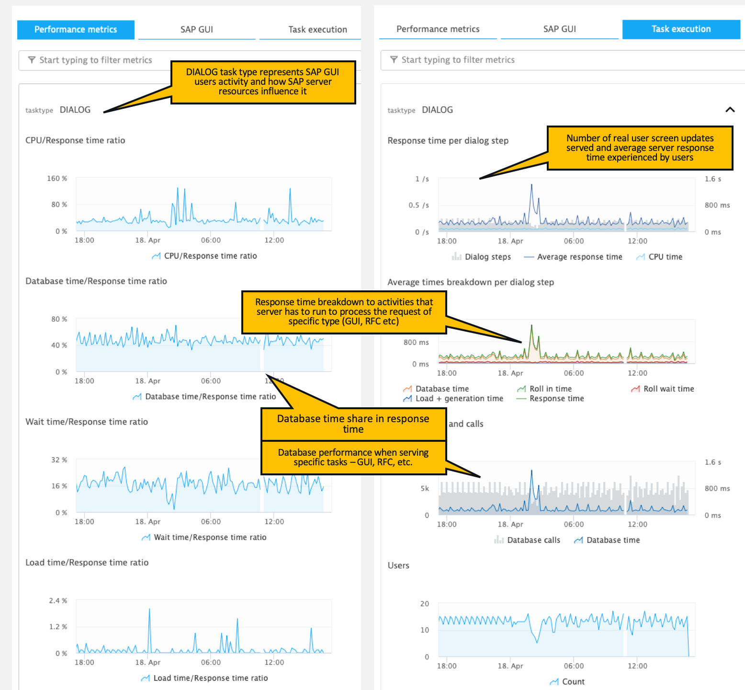Viewport: 745px width, 690px height.
Task: Click the Load time/Response time ratio heading
Action: tap(87, 563)
